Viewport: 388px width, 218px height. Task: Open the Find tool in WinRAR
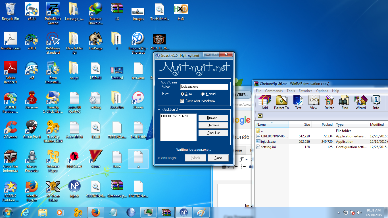pos(345,102)
